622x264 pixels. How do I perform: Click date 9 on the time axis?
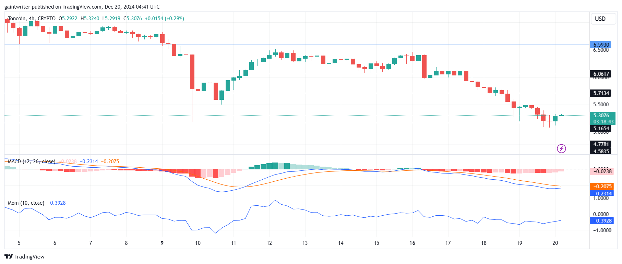162,243
